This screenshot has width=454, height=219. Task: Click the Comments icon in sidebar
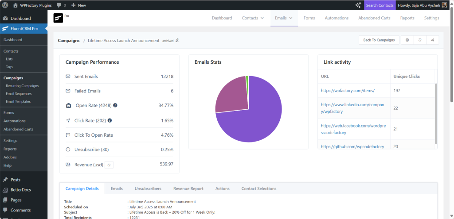tap(5, 210)
